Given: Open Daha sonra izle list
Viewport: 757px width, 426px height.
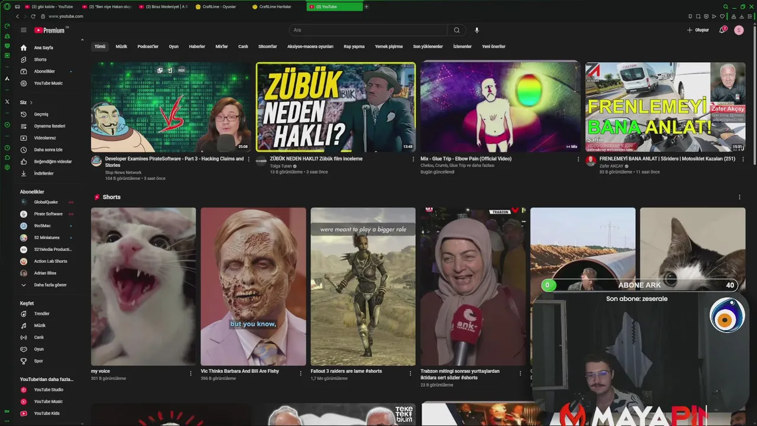Looking at the screenshot, I should (x=48, y=150).
